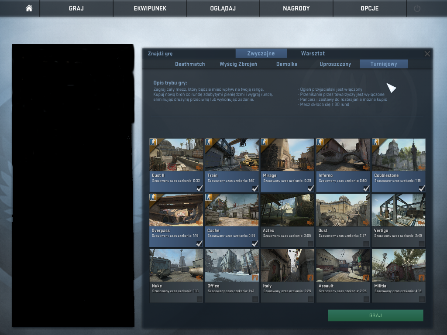Screen dimensions: 447x335
Task: Click the Aztec map thumbnail
Action: pos(287,210)
